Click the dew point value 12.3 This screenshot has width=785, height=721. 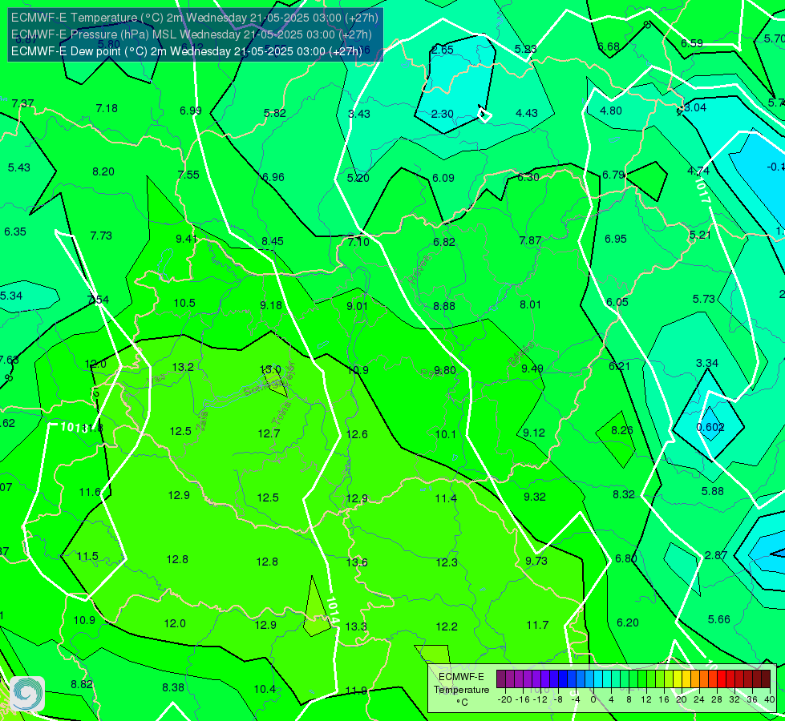point(447,562)
